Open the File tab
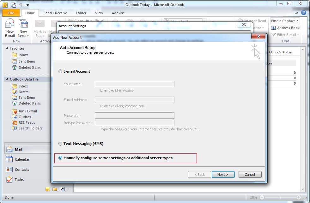This screenshot has width=310, height=203. pyautogui.click(x=11, y=13)
